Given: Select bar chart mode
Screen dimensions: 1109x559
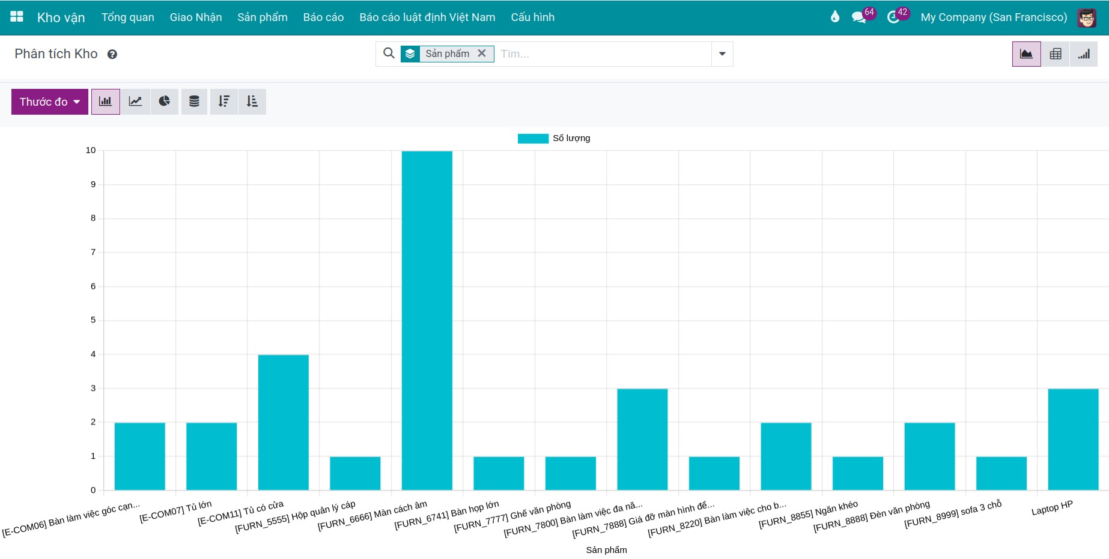Looking at the screenshot, I should [x=106, y=101].
